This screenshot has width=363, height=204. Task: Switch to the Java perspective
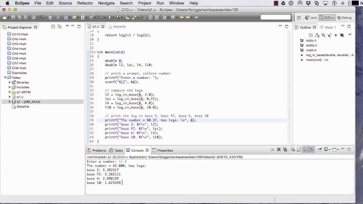point(311,17)
